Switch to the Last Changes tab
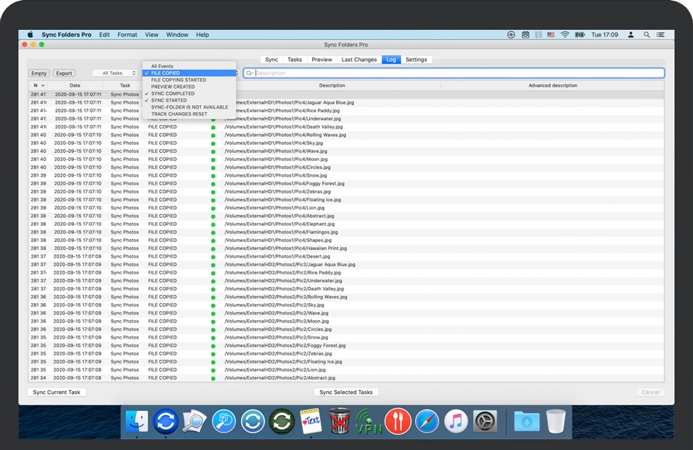Image resolution: width=693 pixels, height=450 pixels. (x=359, y=60)
